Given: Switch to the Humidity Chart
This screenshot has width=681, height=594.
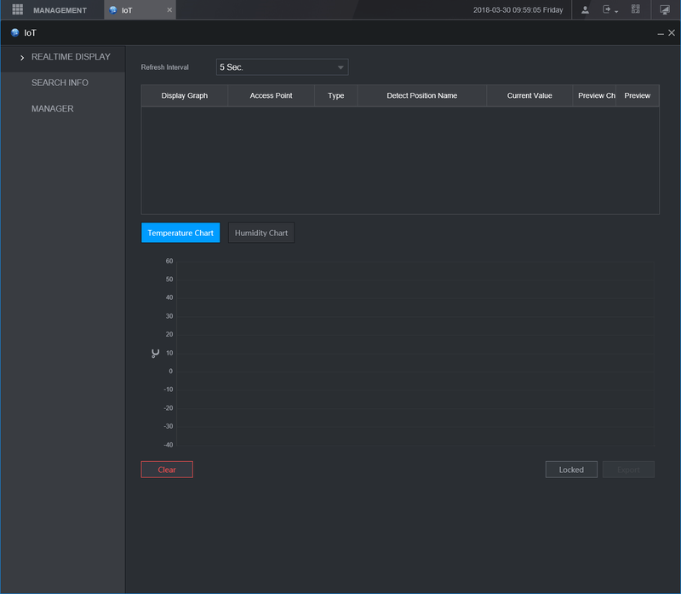Looking at the screenshot, I should (x=261, y=233).
